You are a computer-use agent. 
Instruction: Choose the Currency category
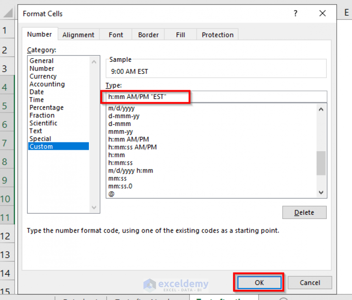coord(59,76)
